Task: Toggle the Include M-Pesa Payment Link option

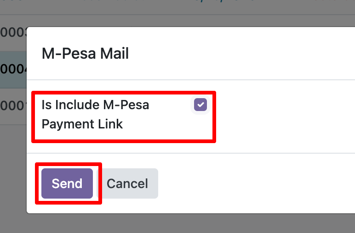Action: (x=200, y=105)
